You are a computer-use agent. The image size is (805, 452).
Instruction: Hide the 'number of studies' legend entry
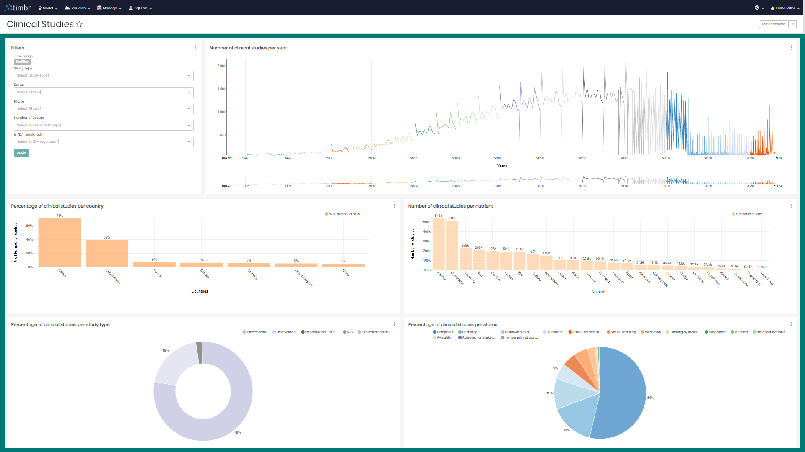(x=747, y=214)
